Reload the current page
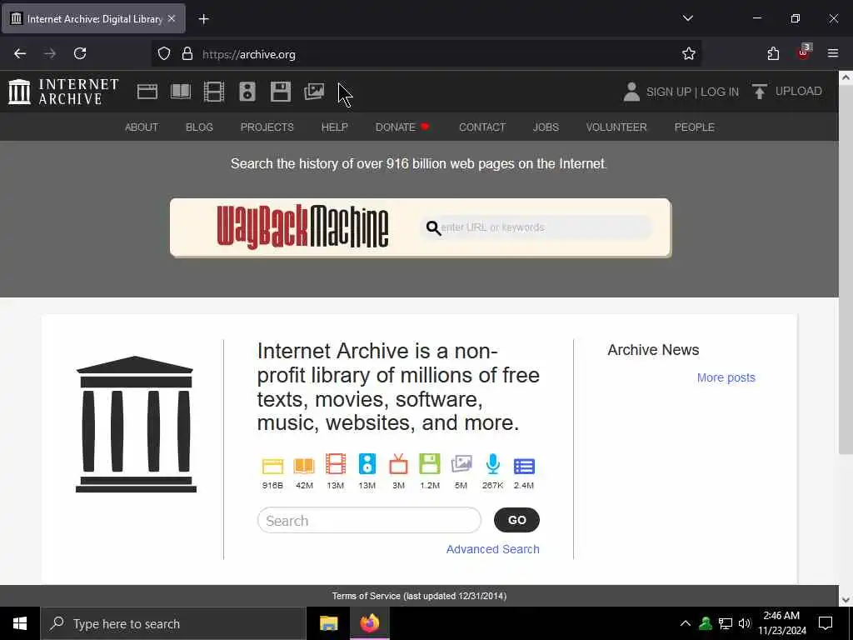Viewport: 853px width, 640px height. [80, 53]
